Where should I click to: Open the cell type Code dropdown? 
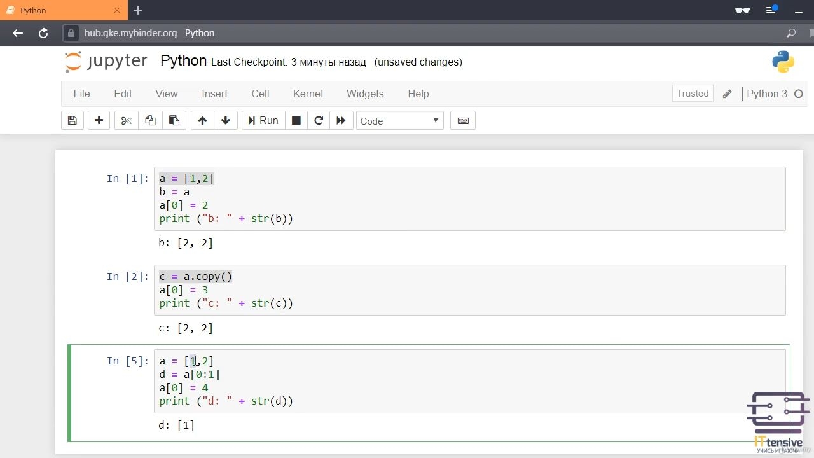point(399,121)
